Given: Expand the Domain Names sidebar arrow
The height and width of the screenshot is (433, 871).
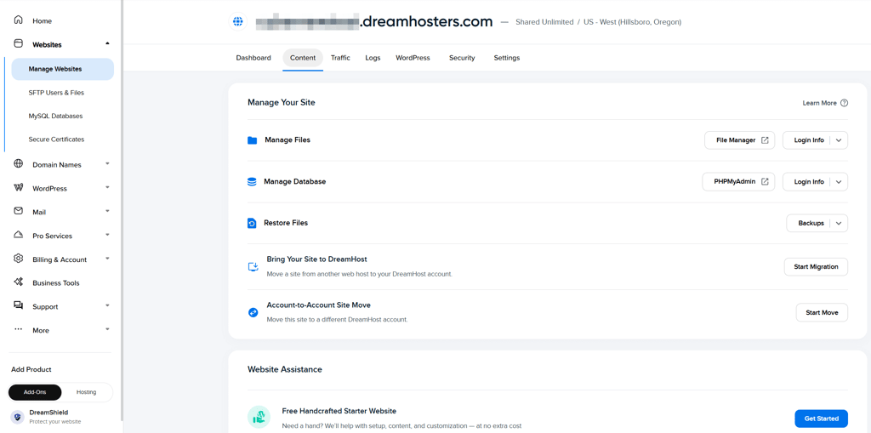Looking at the screenshot, I should point(107,163).
